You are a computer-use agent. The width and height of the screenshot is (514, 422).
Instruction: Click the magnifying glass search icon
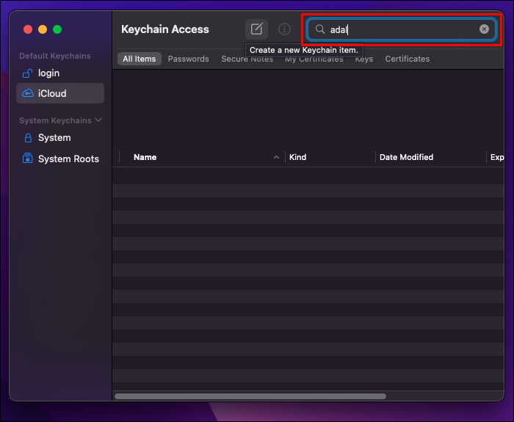pyautogui.click(x=320, y=29)
